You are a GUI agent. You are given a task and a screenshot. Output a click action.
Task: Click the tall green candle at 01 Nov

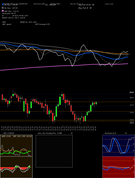tap(60, 101)
